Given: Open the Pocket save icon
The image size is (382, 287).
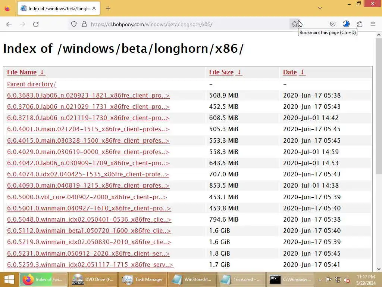Looking at the screenshot, I should 332,24.
